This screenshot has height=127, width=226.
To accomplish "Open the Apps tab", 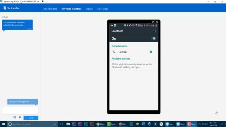I will coord(89,8).
